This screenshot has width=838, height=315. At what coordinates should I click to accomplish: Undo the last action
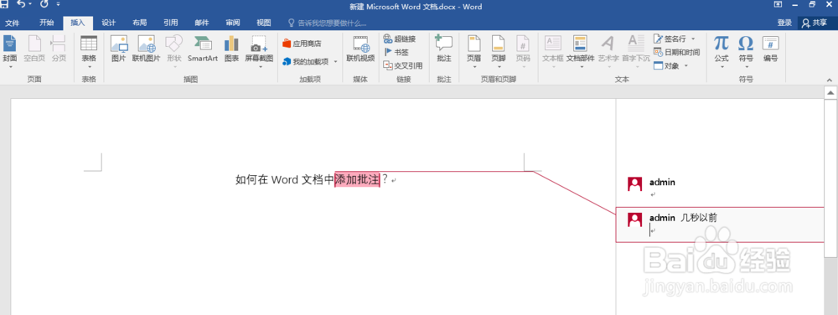pyautogui.click(x=21, y=4)
